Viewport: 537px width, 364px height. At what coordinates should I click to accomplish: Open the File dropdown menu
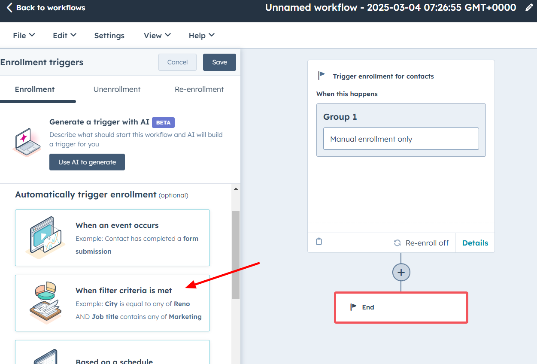point(24,35)
